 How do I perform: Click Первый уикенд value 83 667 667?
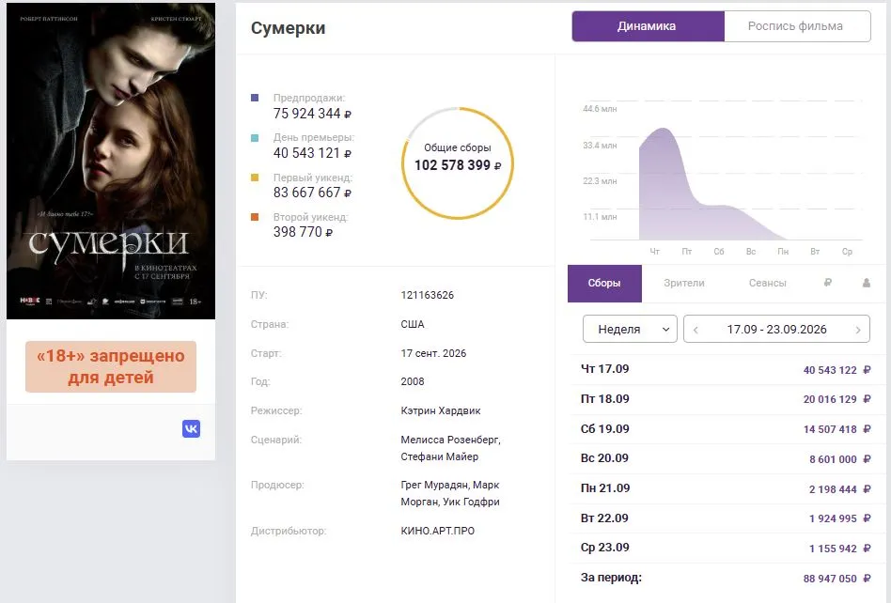(x=312, y=193)
